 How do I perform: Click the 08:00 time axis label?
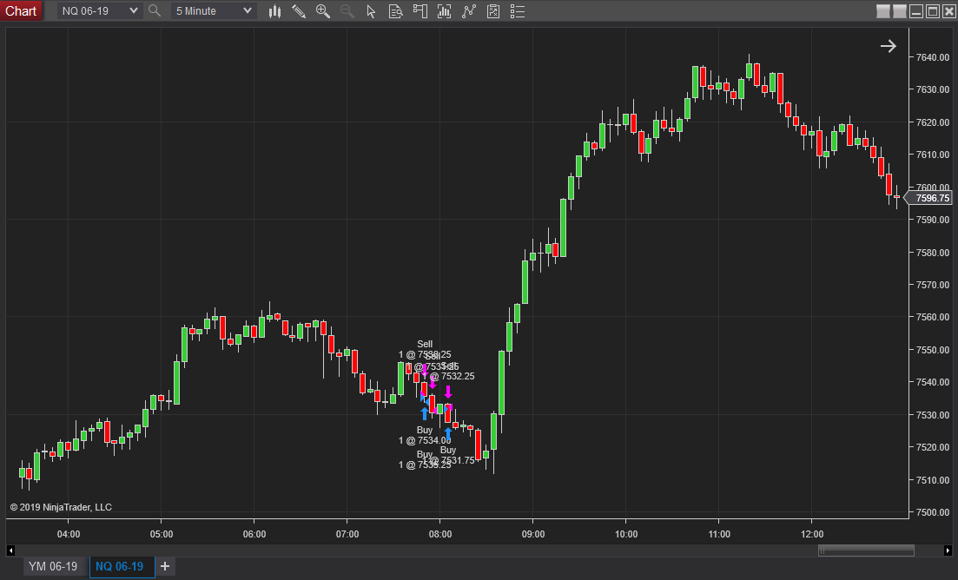(439, 534)
